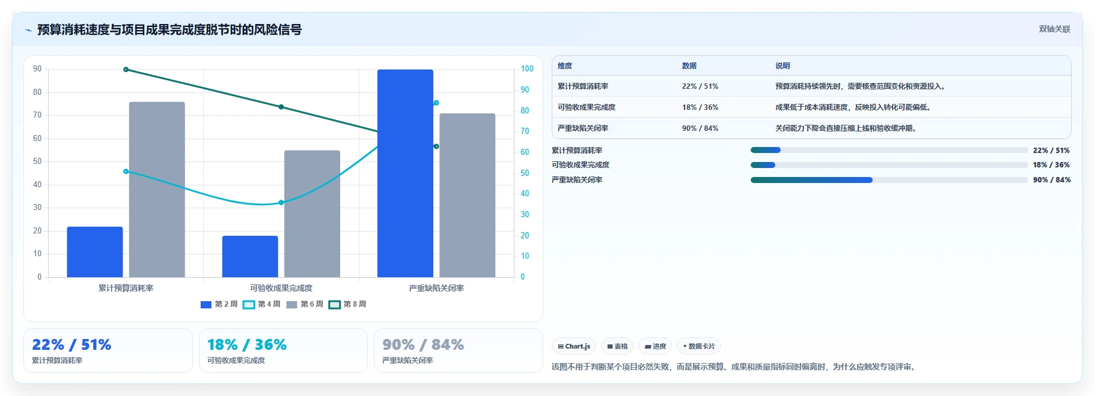
Task: Click the 维度 table column header
Action: tap(565, 66)
